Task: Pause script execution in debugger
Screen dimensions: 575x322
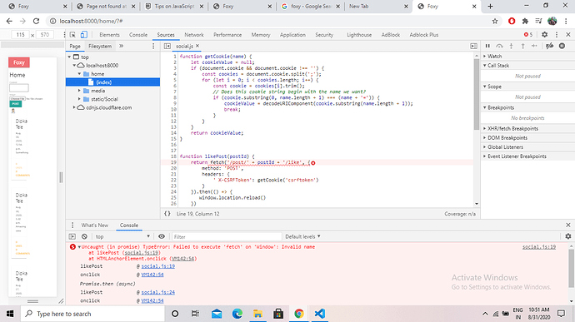Action: tap(487, 46)
